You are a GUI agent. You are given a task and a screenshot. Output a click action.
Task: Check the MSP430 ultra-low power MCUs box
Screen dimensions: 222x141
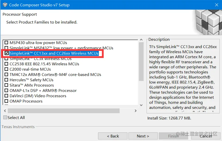click(x=6, y=43)
